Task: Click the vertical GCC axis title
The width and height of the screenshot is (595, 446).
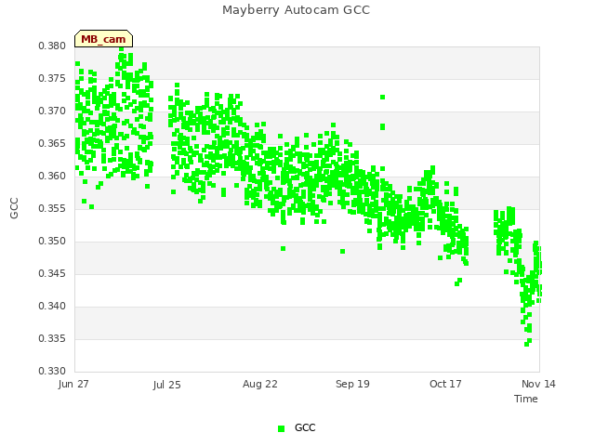Action: (x=14, y=208)
